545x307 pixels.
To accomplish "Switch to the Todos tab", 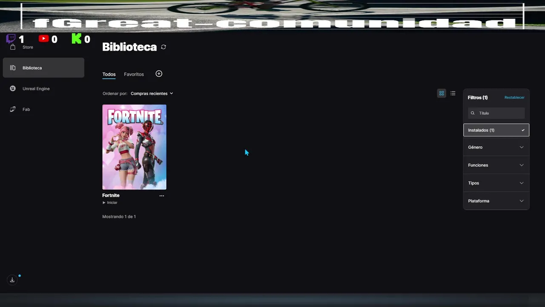I will (109, 74).
